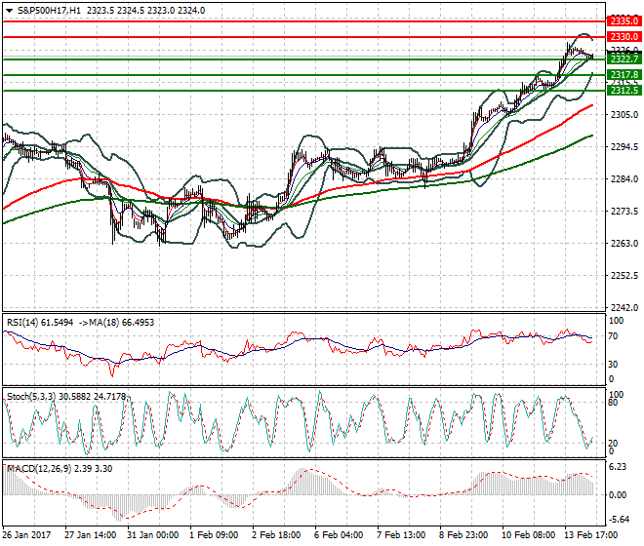Click the -5.64 value on MACD scale
644x546 pixels.
click(619, 520)
